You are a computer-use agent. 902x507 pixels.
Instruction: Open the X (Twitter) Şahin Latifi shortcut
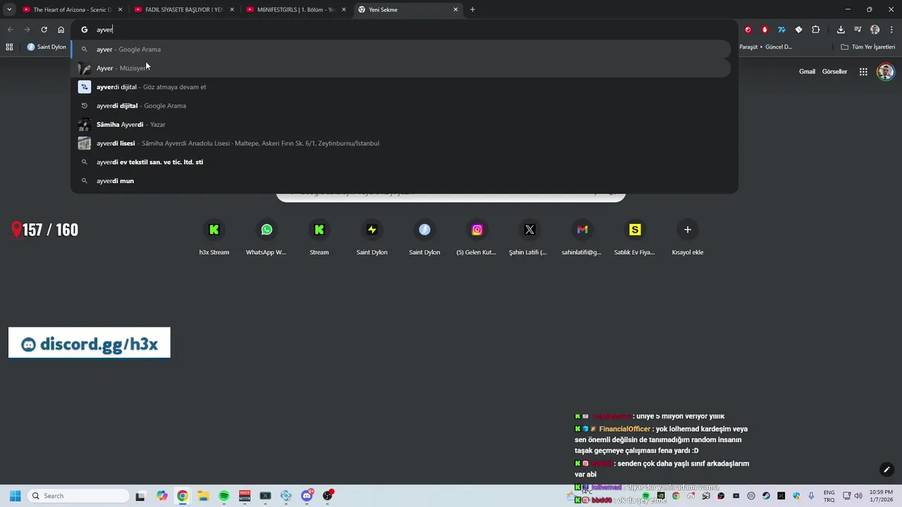click(x=529, y=237)
